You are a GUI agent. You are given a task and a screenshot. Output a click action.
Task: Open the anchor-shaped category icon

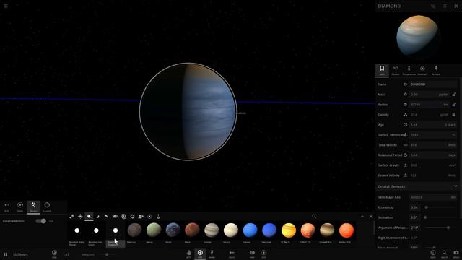(158, 217)
